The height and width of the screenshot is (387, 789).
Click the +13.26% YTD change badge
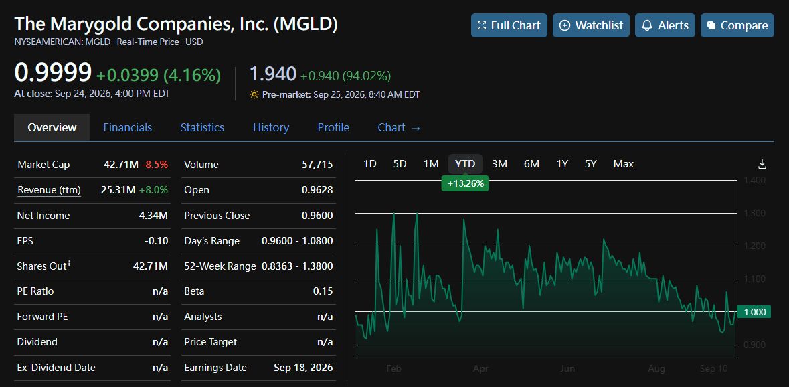465,183
